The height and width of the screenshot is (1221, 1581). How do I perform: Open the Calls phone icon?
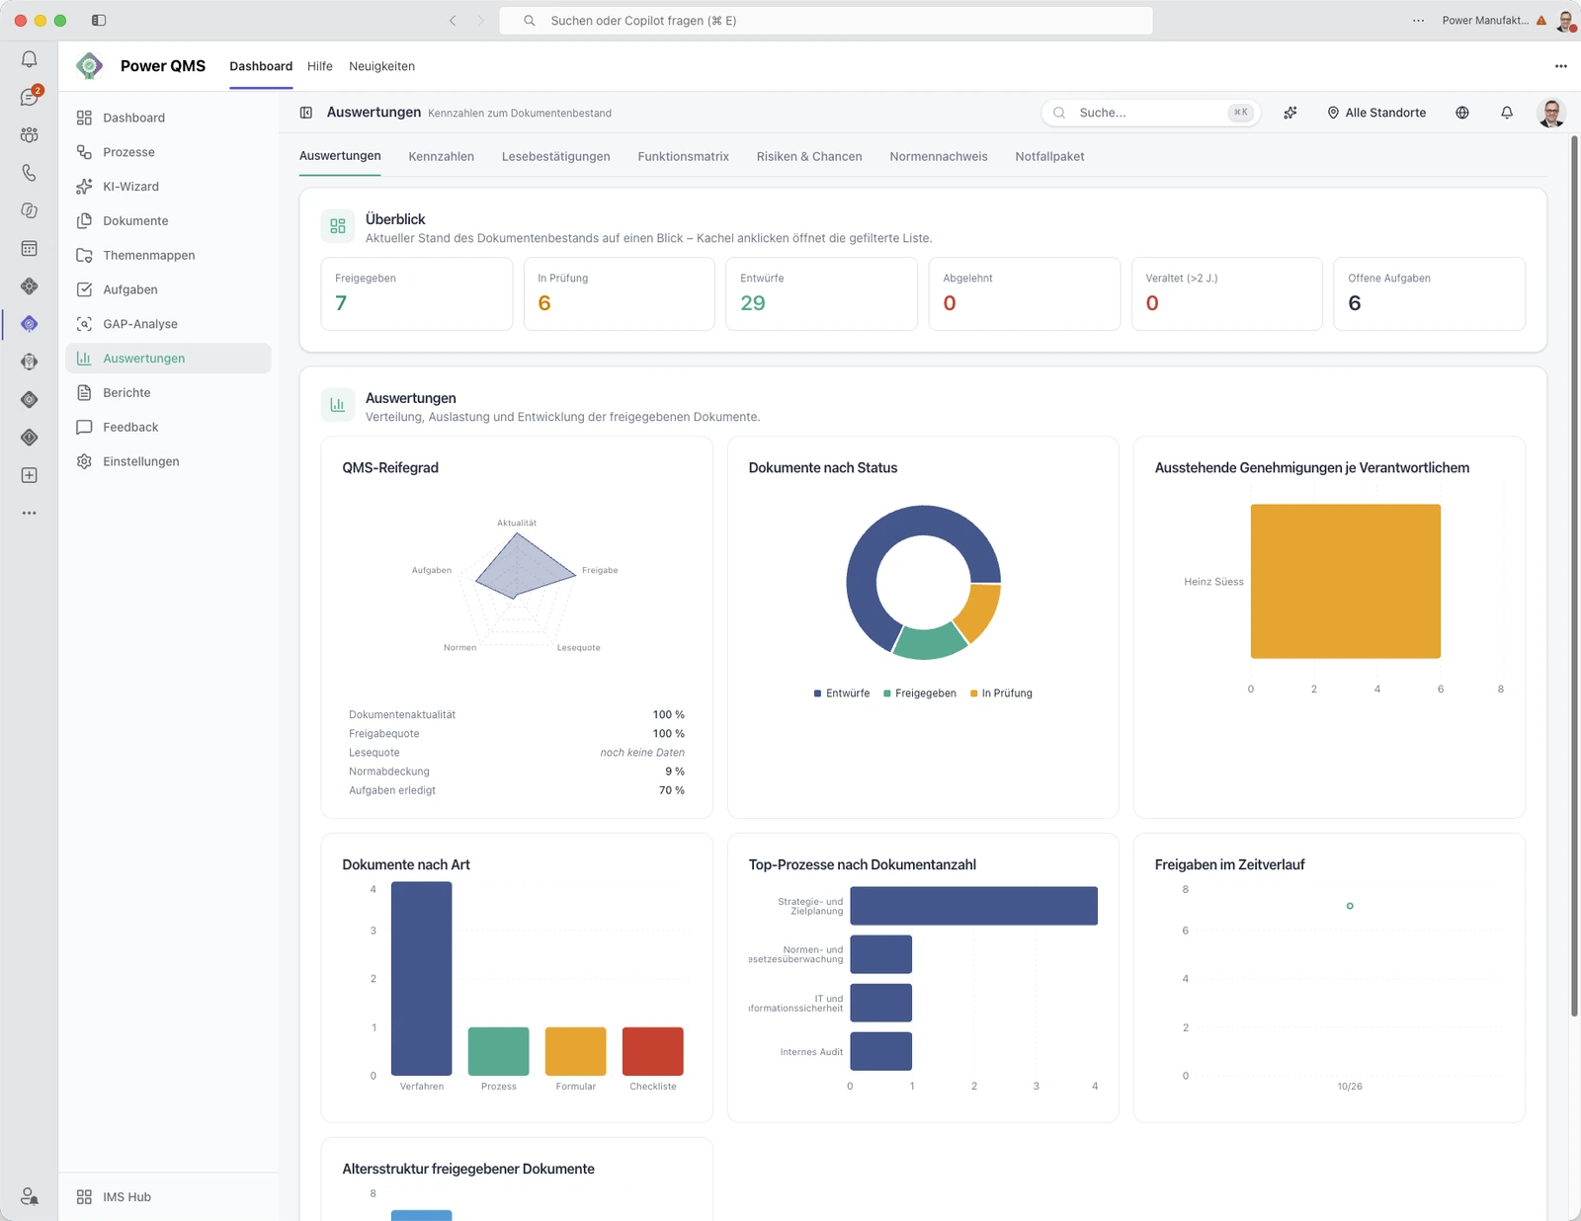(x=29, y=173)
